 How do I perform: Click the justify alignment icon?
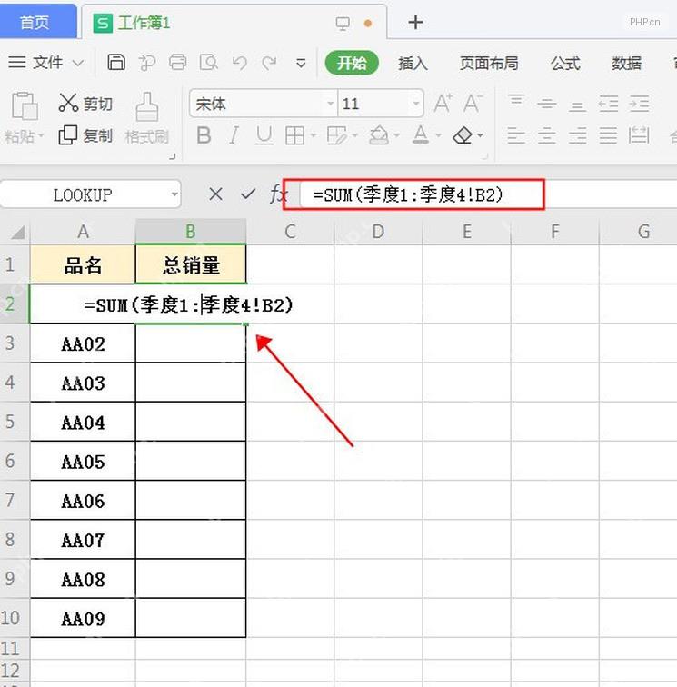tap(608, 135)
